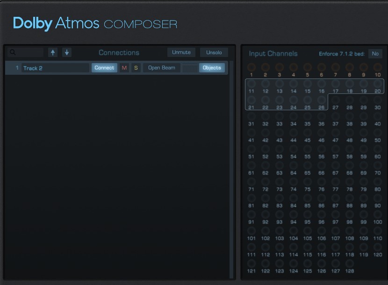Viewport: 388px width, 285px height.
Task: Select input channel 59 circle
Action: (364, 149)
